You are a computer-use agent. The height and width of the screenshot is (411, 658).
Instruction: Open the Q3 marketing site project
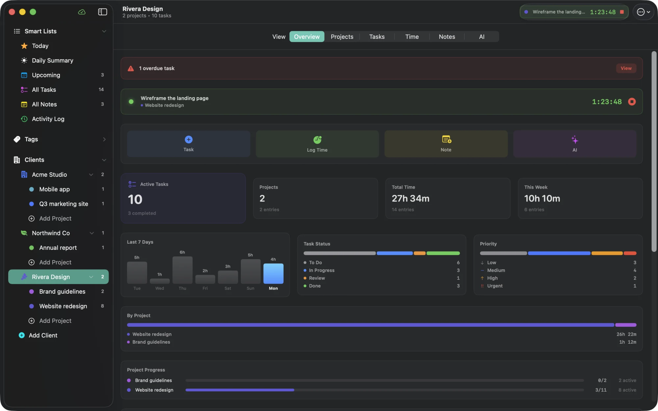pyautogui.click(x=58, y=204)
